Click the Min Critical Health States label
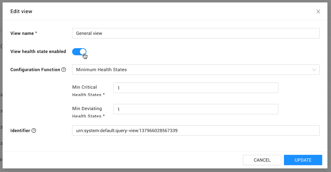Image resolution: width=331 pixels, height=172 pixels. [88, 91]
